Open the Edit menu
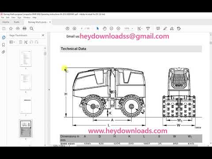Viewport: 212px width, 159px height. point(8,18)
